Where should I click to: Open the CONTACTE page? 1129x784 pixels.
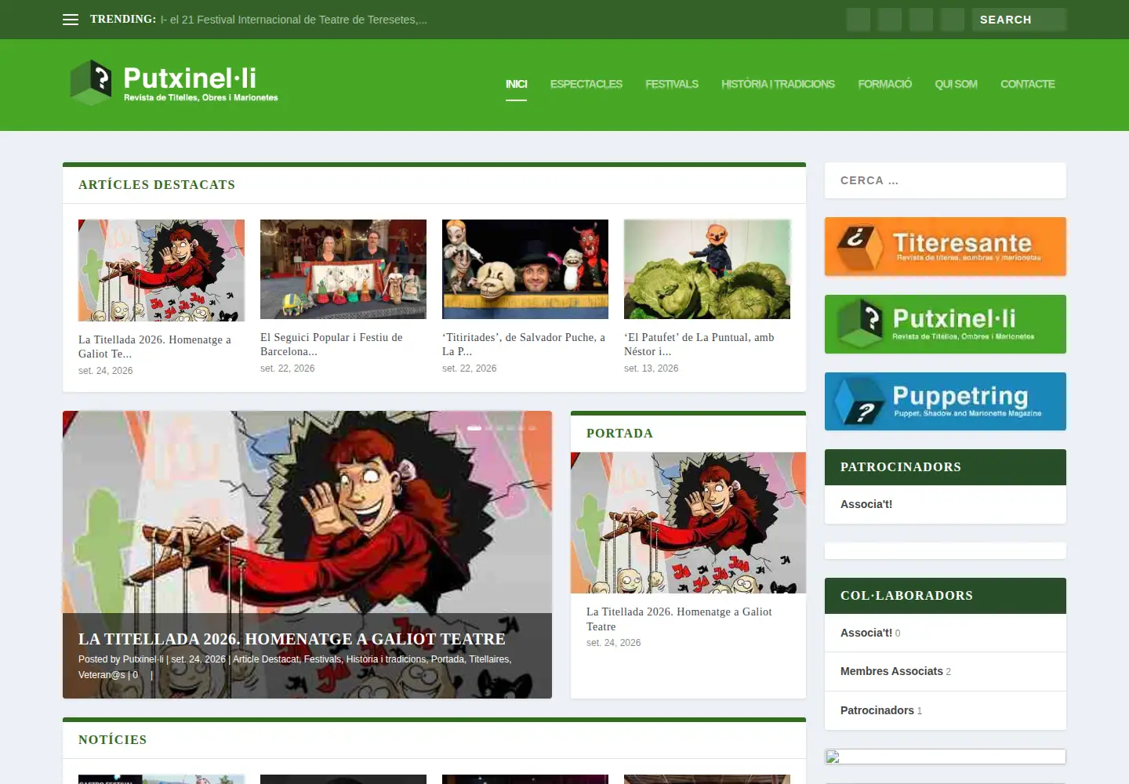[x=1028, y=84]
